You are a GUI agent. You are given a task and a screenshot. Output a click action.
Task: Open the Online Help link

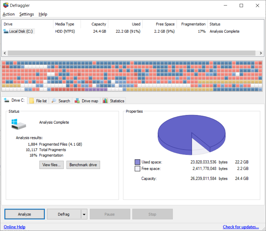pos(14,227)
